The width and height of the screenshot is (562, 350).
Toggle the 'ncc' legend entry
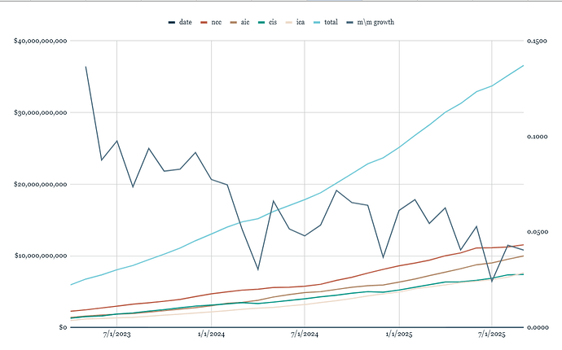click(x=217, y=22)
